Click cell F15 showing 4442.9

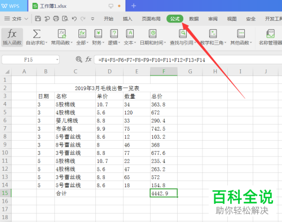pos(164,193)
